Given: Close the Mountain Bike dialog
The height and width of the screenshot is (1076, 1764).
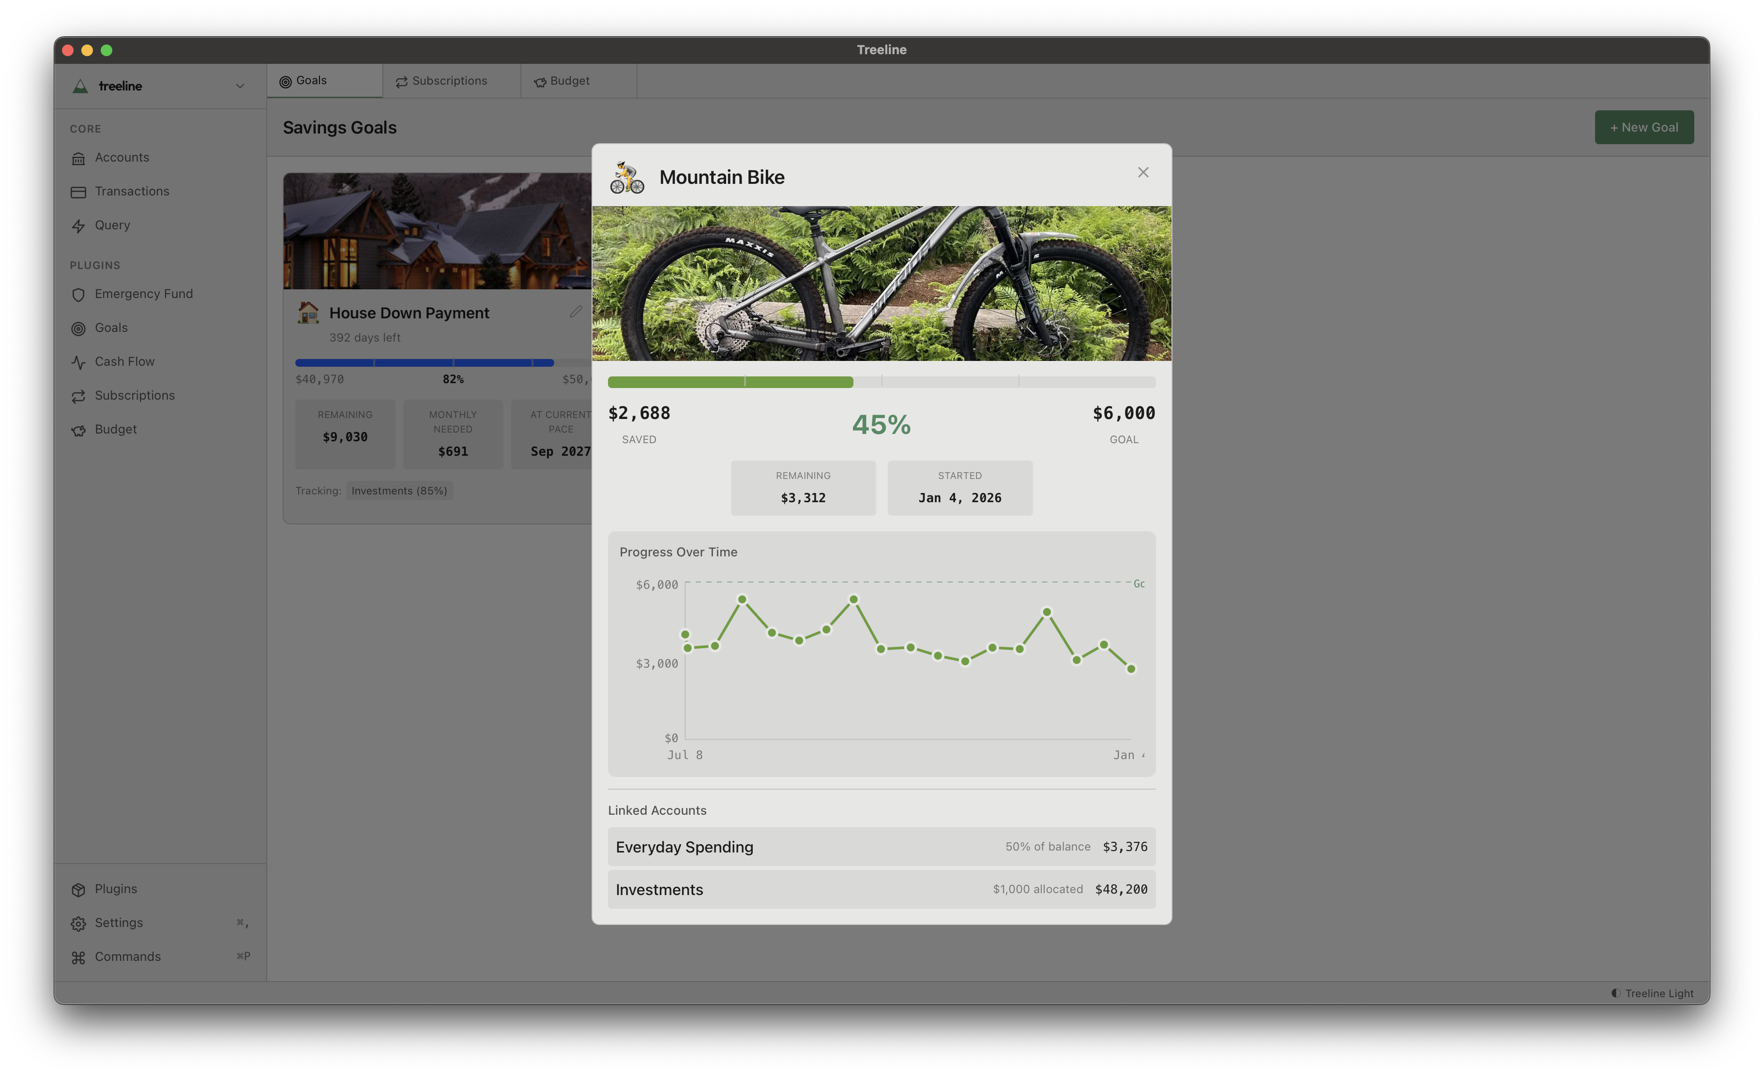Looking at the screenshot, I should point(1142,172).
